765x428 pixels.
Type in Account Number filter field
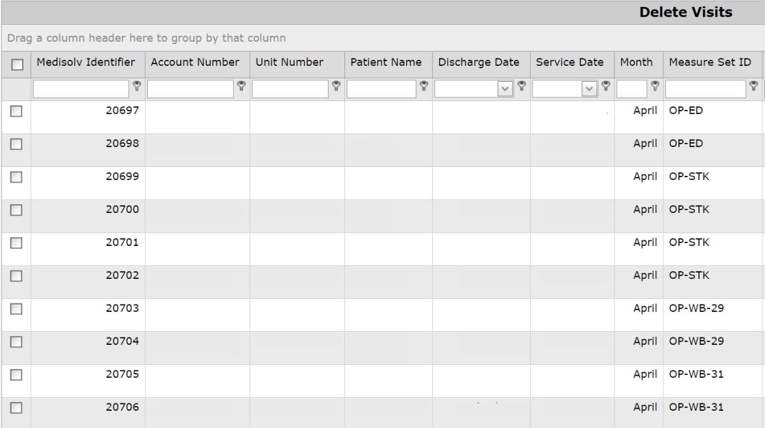click(x=190, y=89)
